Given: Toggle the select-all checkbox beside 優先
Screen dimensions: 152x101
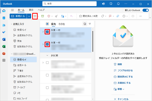Looking at the screenshot, I should 47,24.
